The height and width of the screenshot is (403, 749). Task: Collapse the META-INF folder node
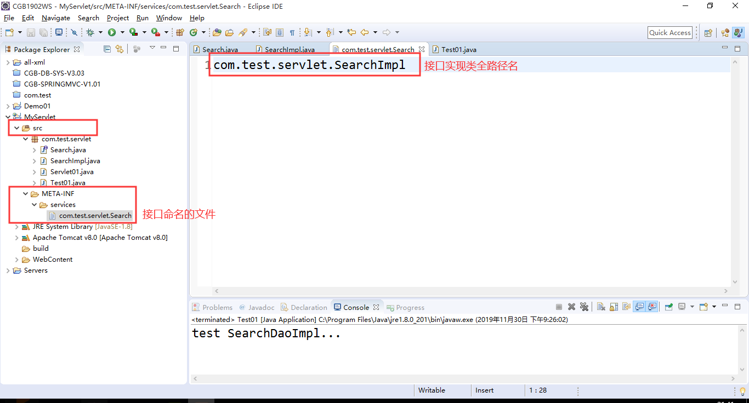(26, 194)
